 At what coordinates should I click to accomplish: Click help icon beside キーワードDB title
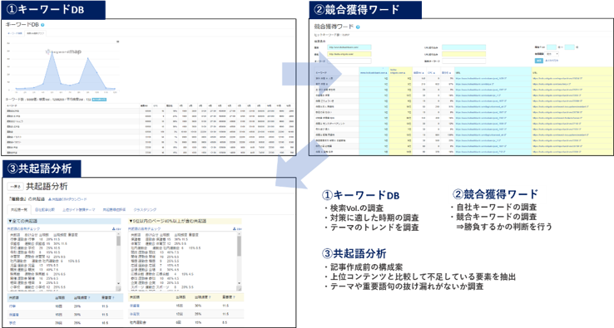pyautogui.click(x=42, y=25)
